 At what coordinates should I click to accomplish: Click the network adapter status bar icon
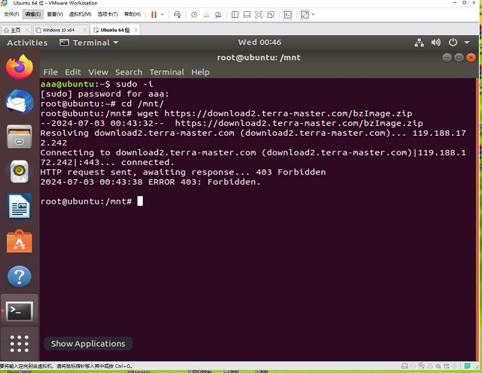(421, 366)
